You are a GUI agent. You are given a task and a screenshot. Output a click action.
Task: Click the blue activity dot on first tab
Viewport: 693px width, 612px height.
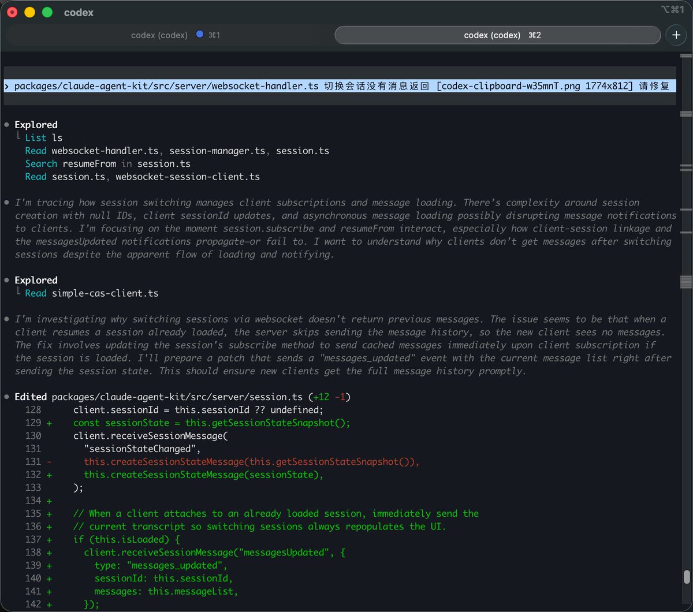coord(200,35)
